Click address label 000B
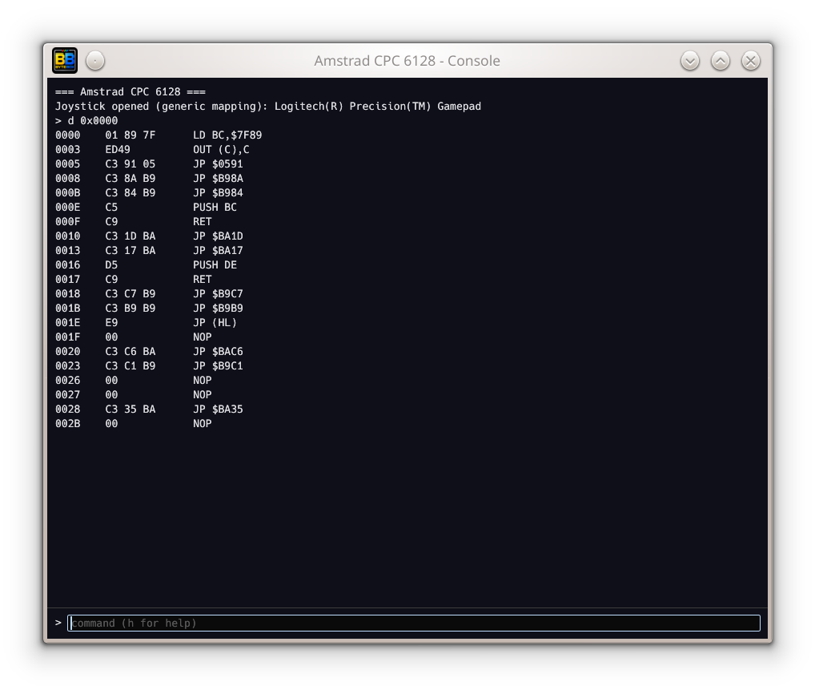 (x=68, y=193)
